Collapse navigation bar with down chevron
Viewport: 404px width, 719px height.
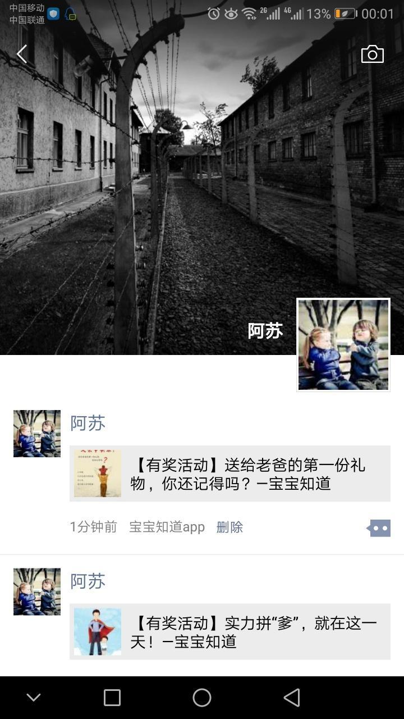point(34,698)
